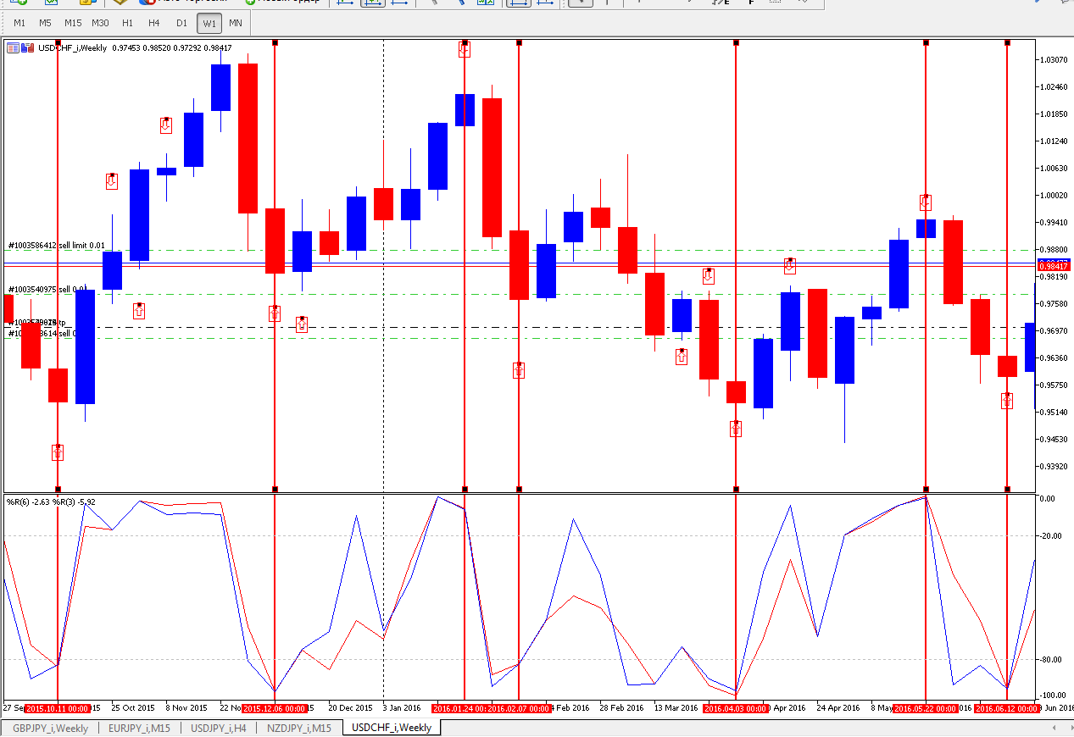Switch to MN monthly timeframe
Viewport: 1074px width, 737px height.
tap(236, 23)
